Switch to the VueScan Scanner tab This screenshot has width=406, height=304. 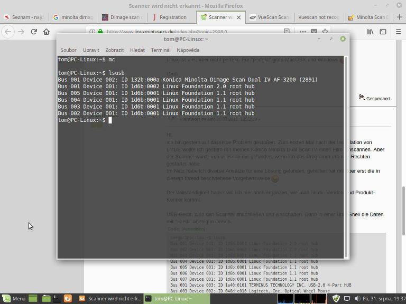click(270, 17)
